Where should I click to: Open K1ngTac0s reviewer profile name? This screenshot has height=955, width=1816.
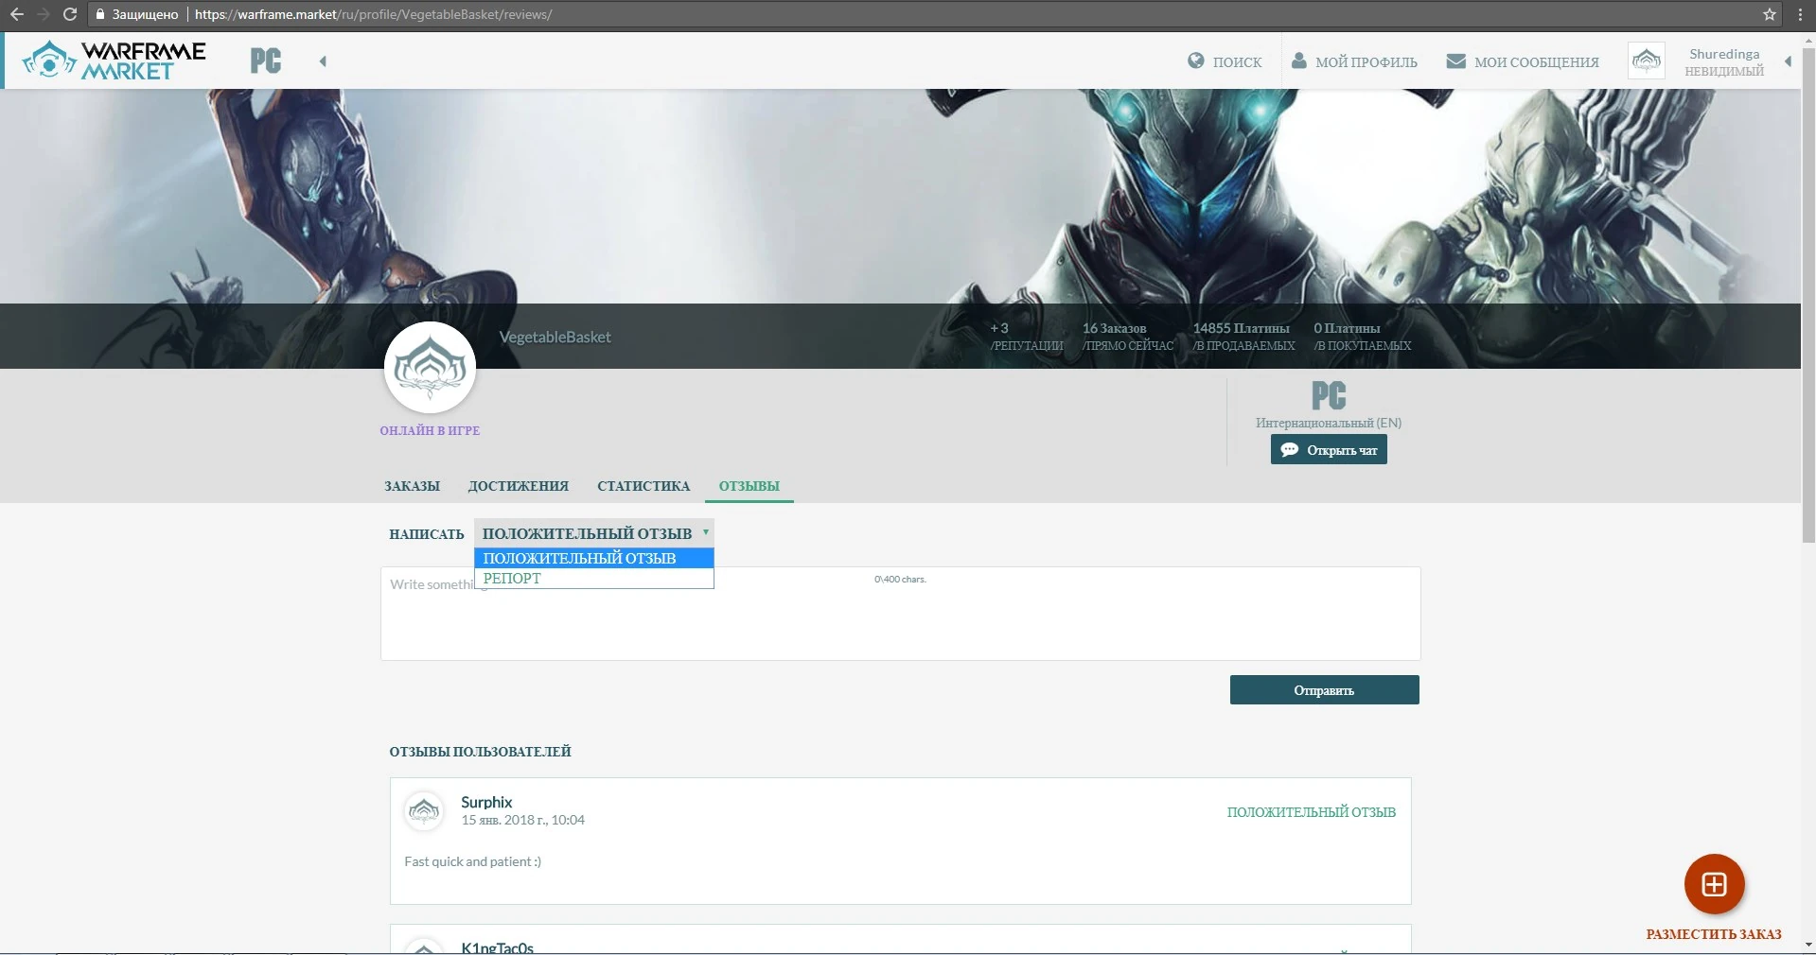coord(497,947)
